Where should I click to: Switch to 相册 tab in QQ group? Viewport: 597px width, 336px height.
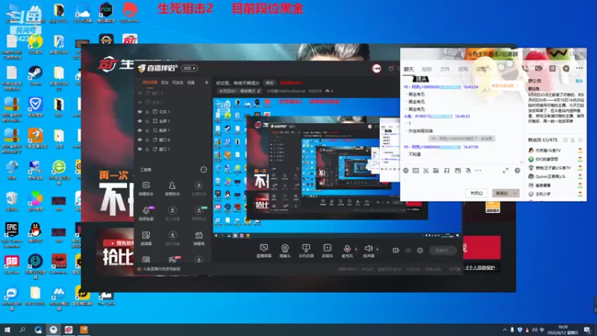tap(427, 69)
